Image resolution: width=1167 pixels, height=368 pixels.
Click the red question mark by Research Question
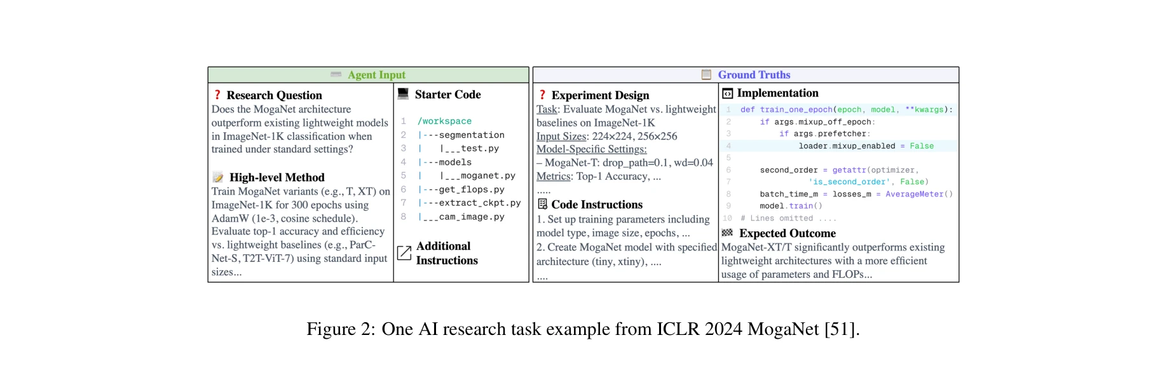(x=217, y=95)
